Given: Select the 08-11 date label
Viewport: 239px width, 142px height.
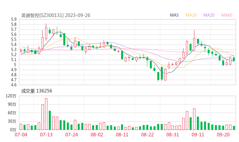Looking at the screenshot, I should [122, 135].
